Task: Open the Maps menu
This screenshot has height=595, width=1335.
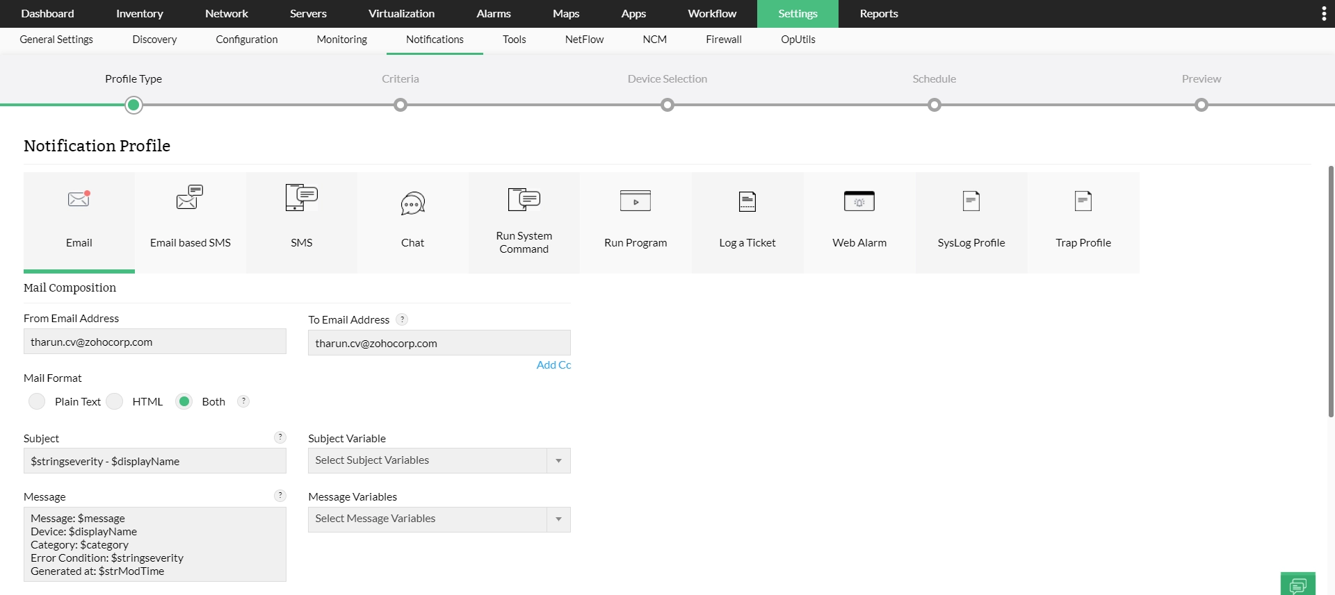Action: [566, 14]
